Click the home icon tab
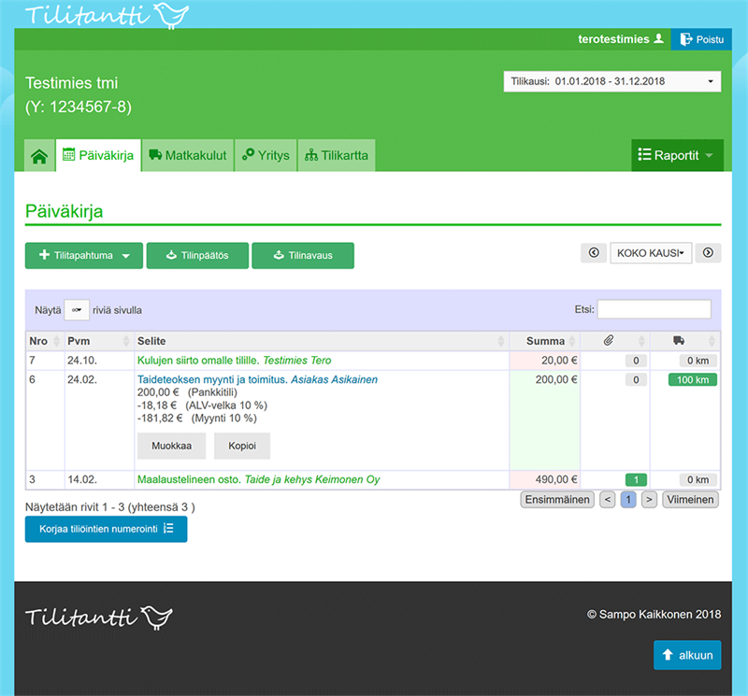Image resolution: width=748 pixels, height=696 pixels. coord(39,156)
